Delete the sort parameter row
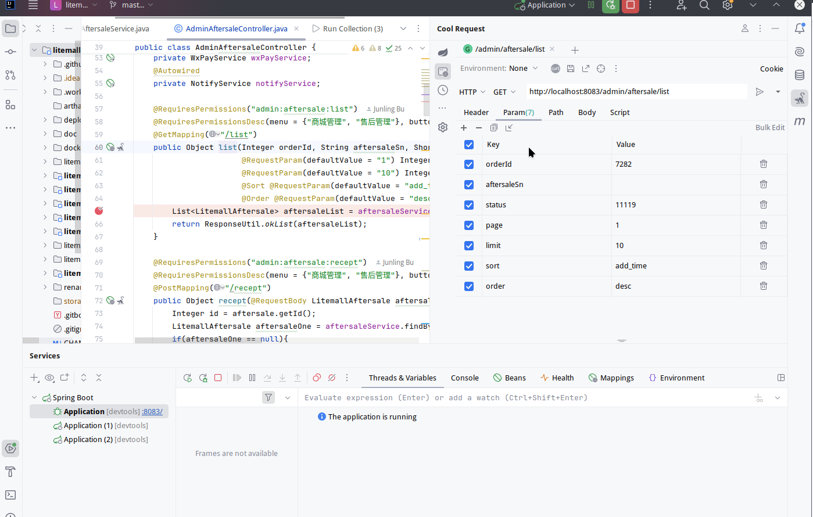The image size is (813, 517). [764, 265]
